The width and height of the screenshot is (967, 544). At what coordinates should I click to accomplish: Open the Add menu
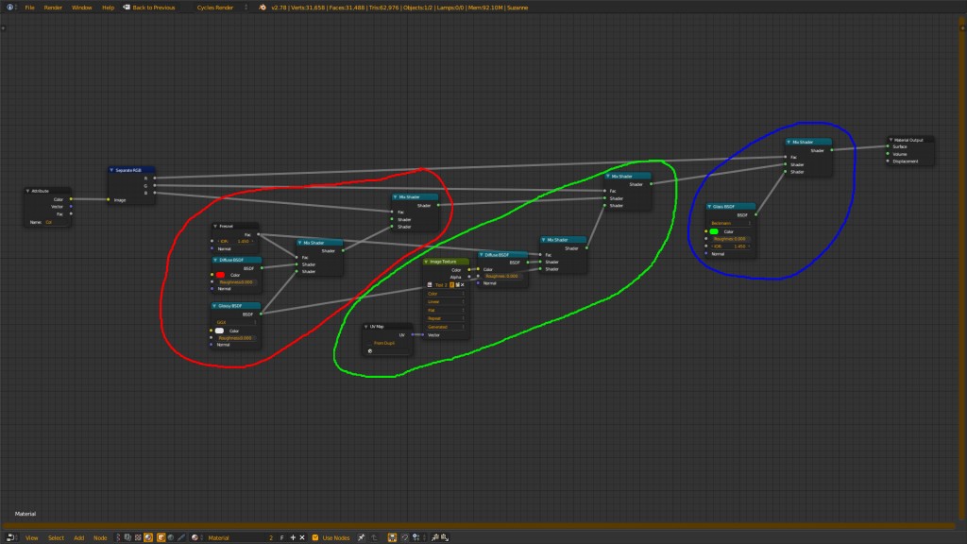(79, 535)
